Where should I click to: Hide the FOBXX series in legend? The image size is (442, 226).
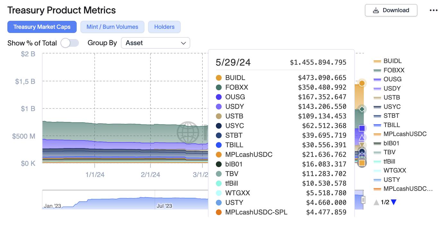(389, 70)
